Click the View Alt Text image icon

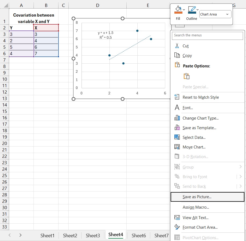pyautogui.click(x=177, y=217)
